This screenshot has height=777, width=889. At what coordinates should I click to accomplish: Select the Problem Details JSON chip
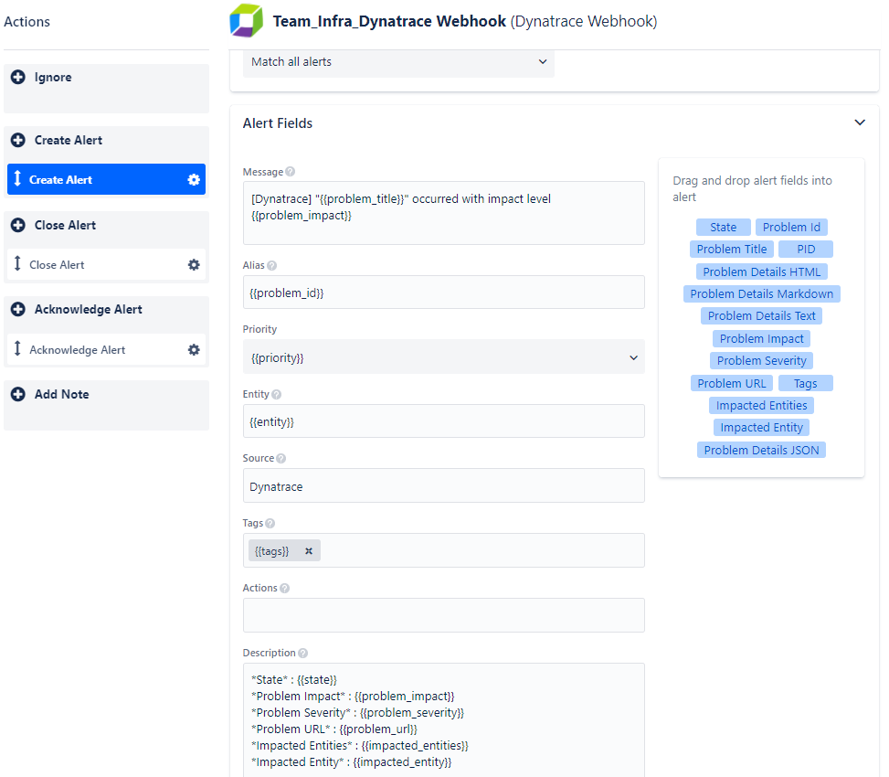coord(761,451)
